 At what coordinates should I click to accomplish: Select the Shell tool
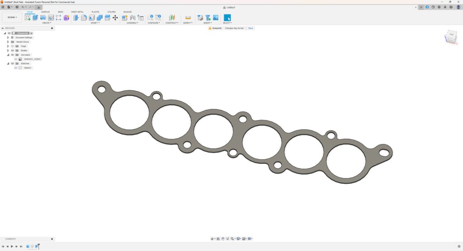point(92,18)
